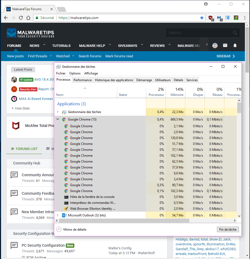
Task: Open the Fichier menu in Task Manager
Action: click(x=61, y=73)
